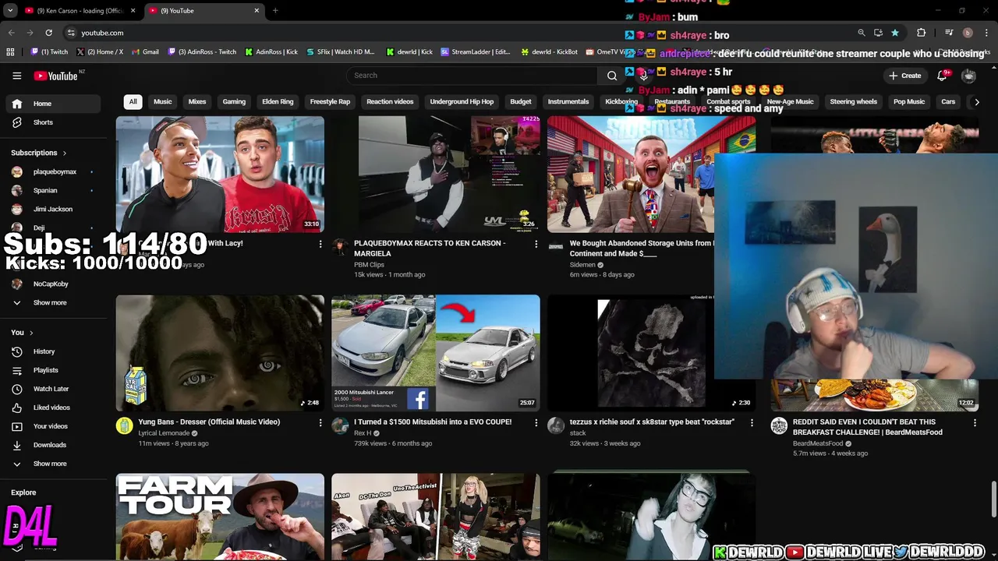
Task: Select the Gaming filter chip
Action: pyautogui.click(x=234, y=102)
